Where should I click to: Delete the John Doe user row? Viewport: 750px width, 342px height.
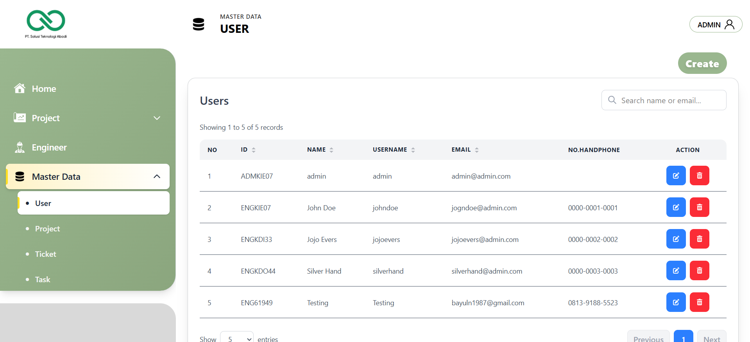[x=699, y=208]
